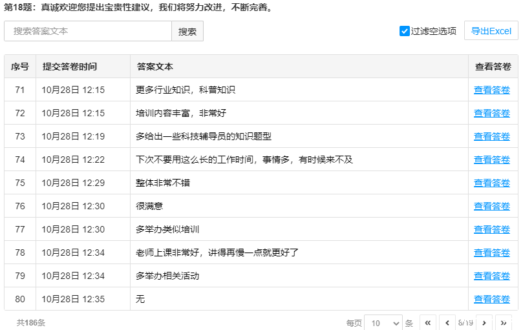The width and height of the screenshot is (523, 330).
Task: View answer sheet for row 73
Action: pyautogui.click(x=491, y=136)
